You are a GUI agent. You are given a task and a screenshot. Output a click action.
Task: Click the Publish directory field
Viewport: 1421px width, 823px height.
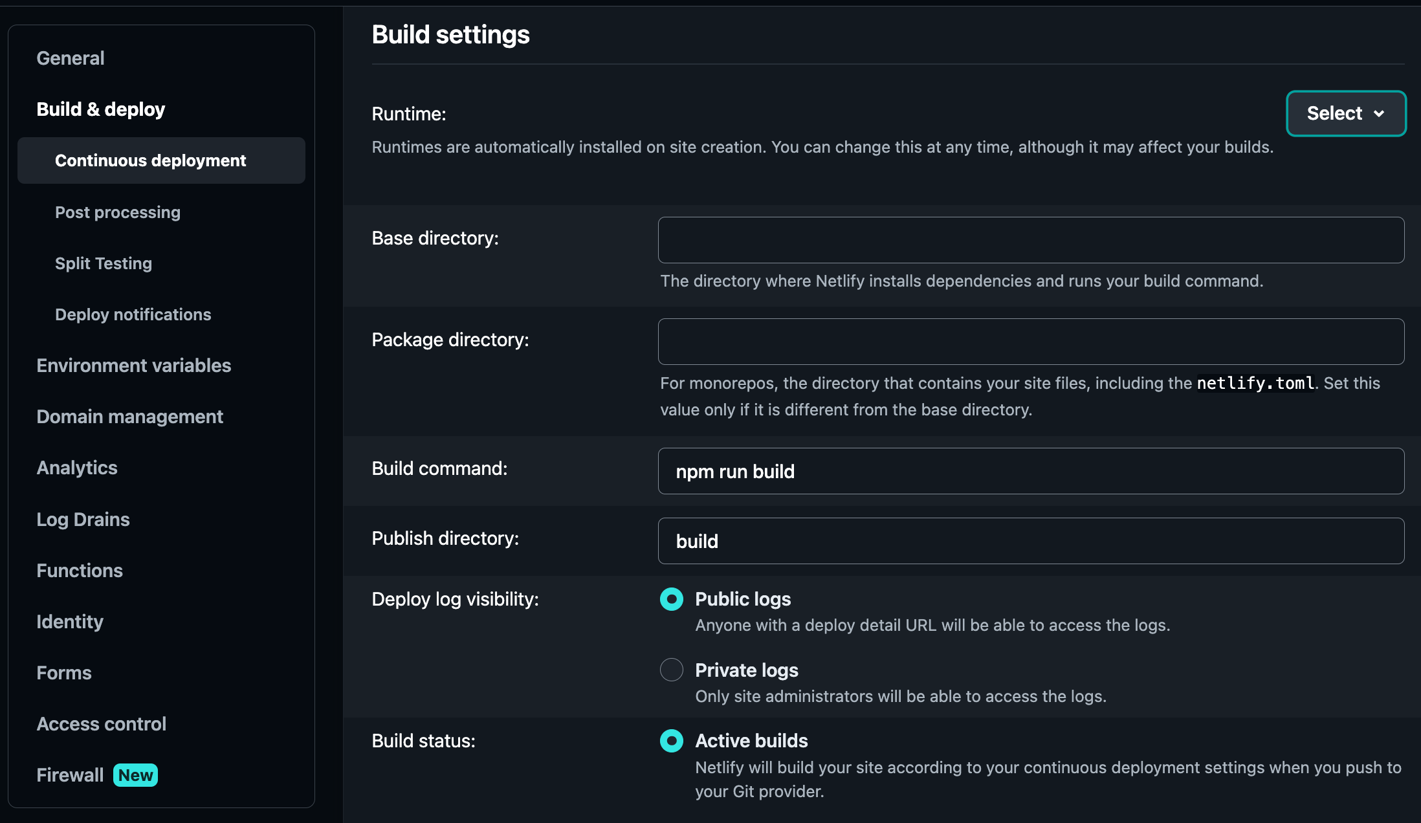click(x=1030, y=541)
